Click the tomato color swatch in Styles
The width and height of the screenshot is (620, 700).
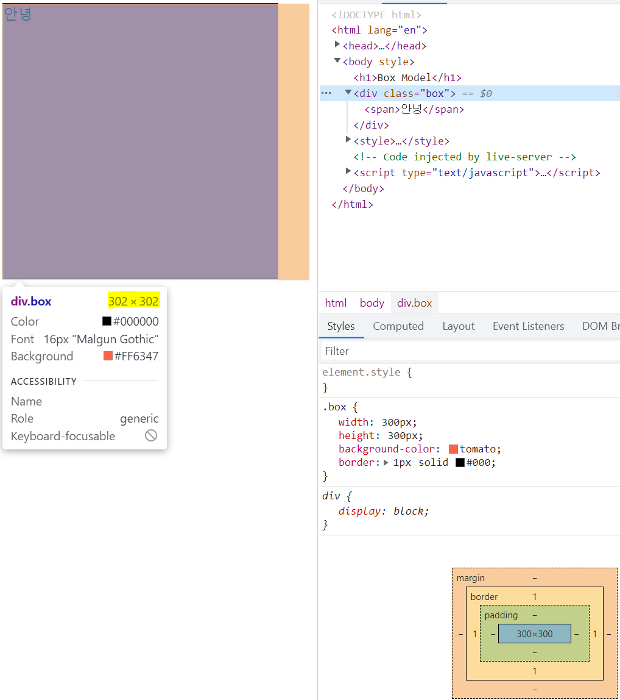click(x=453, y=449)
